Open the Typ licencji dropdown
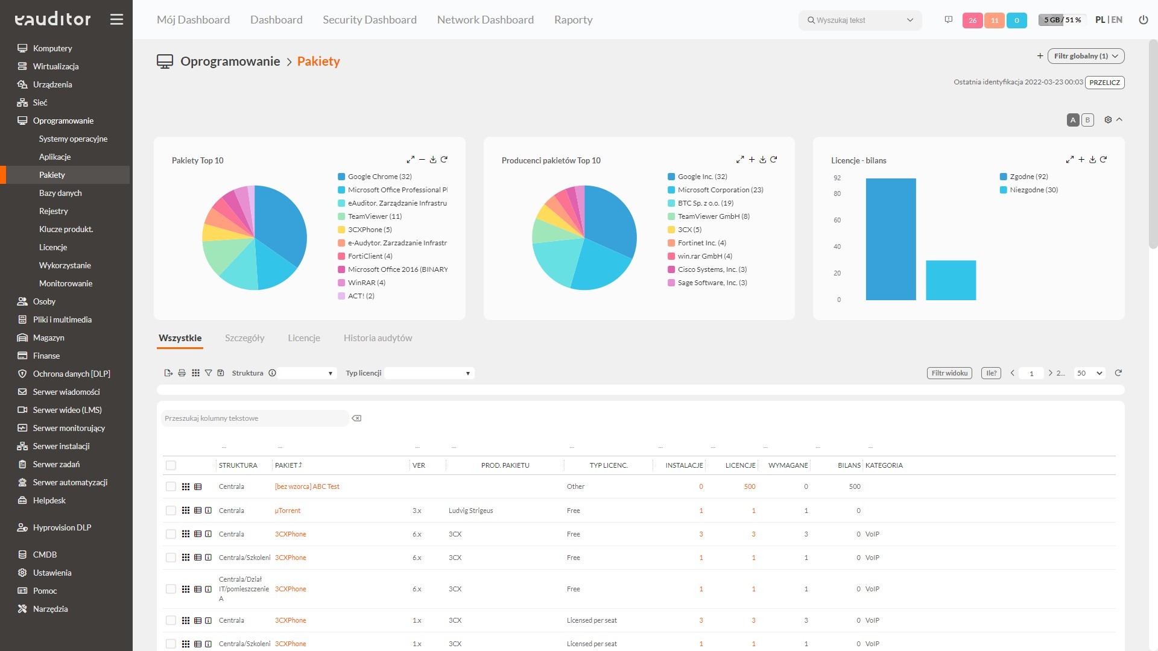 (429, 373)
